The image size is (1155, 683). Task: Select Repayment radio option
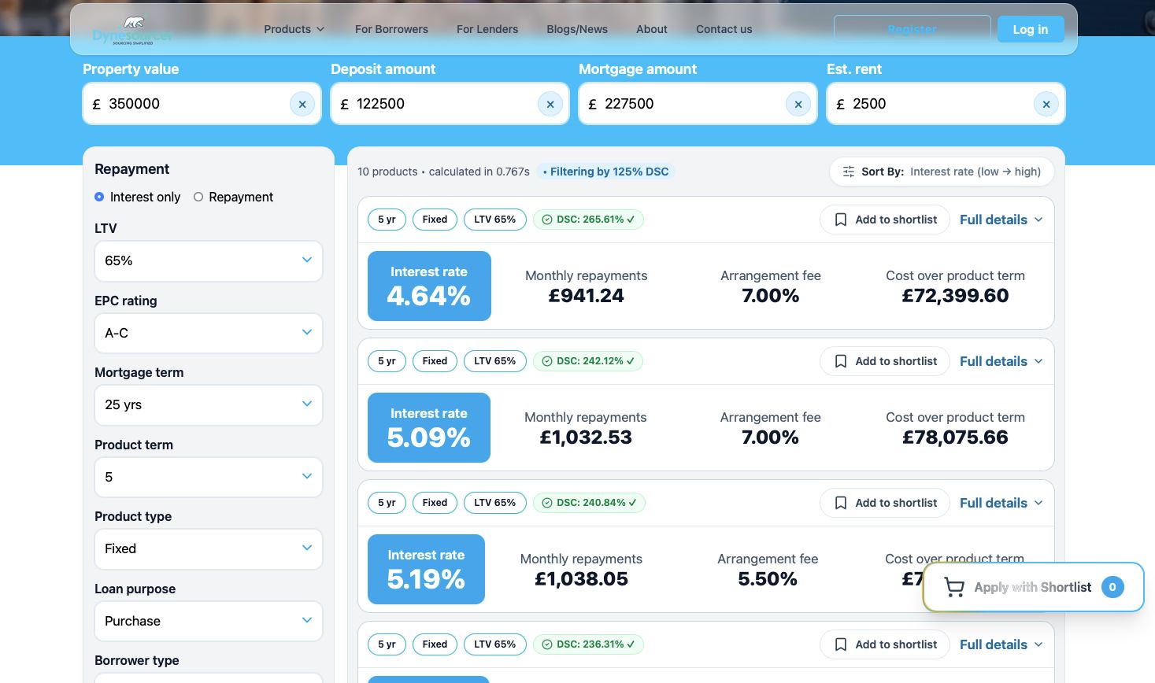pyautogui.click(x=198, y=197)
